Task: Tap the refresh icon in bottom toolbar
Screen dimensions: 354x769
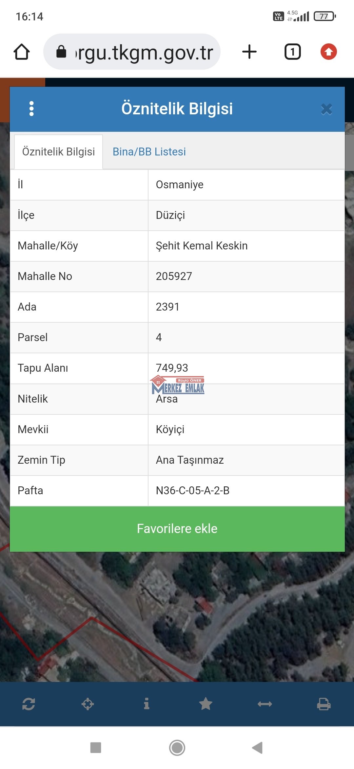Action: point(29,704)
